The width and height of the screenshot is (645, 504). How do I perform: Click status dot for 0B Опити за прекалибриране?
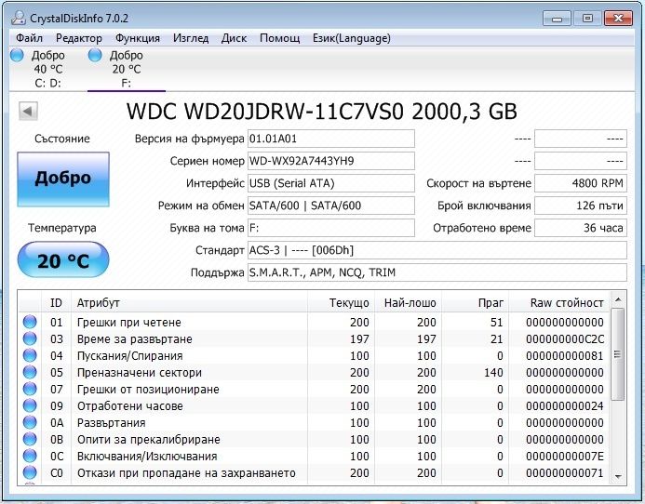(30, 440)
